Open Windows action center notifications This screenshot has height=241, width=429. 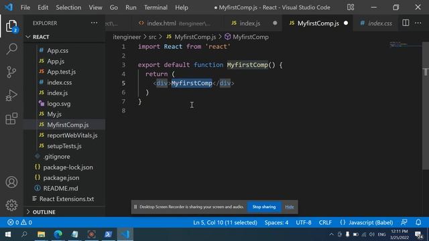(x=418, y=234)
